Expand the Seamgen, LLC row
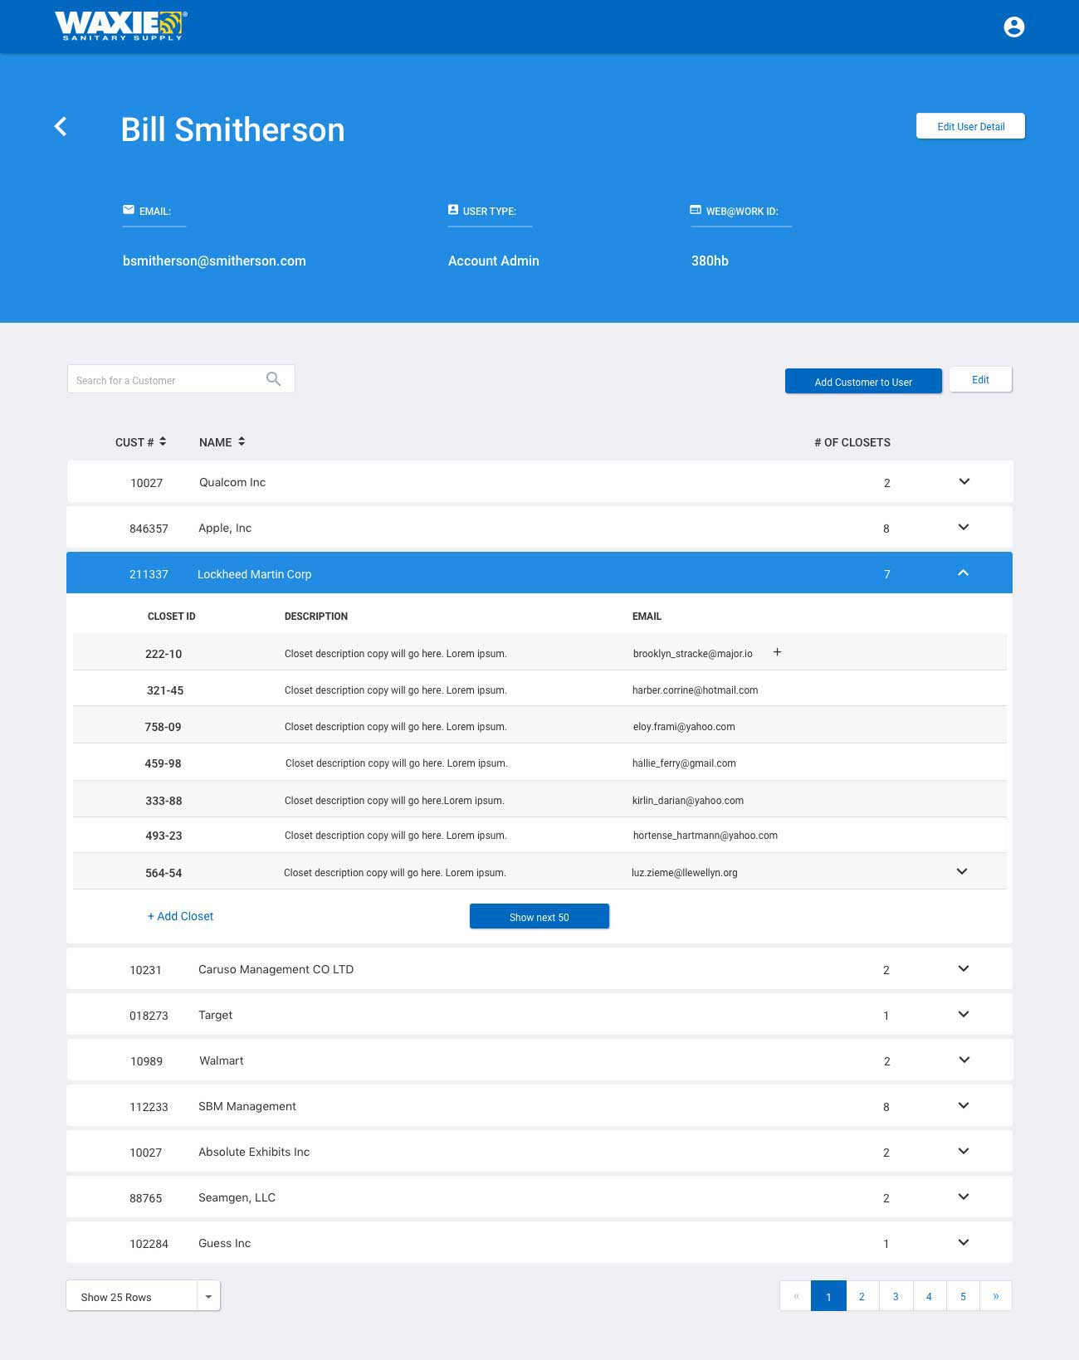The height and width of the screenshot is (1360, 1079). click(x=964, y=1197)
